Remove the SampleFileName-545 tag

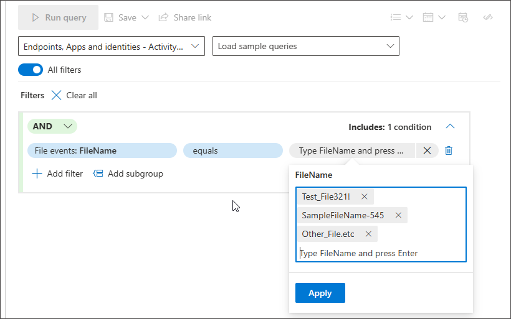398,215
